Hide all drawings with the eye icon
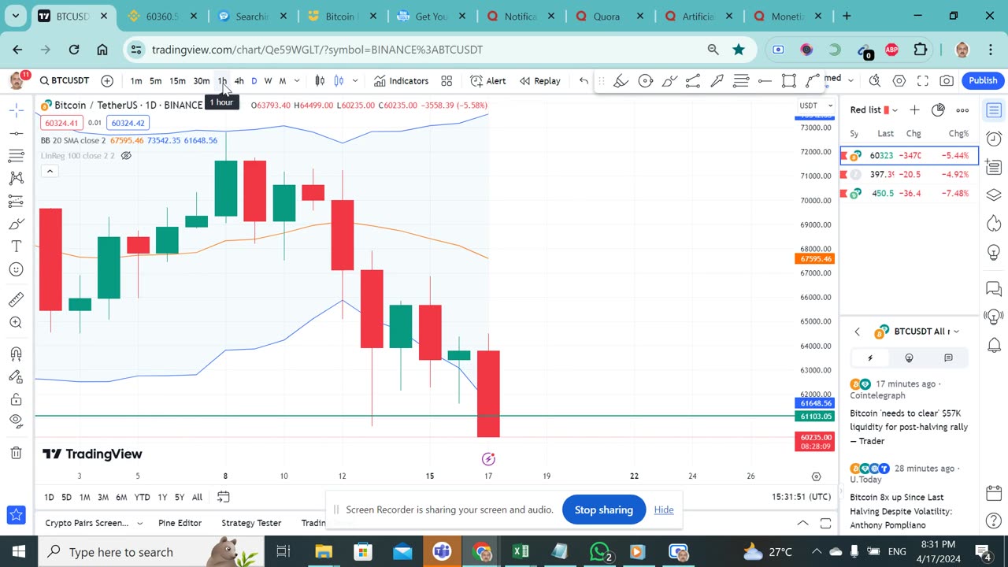The width and height of the screenshot is (1008, 567). [16, 421]
